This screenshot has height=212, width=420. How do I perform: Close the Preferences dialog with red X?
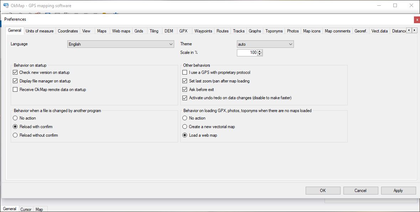pyautogui.click(x=417, y=20)
